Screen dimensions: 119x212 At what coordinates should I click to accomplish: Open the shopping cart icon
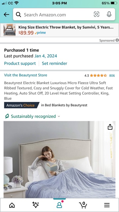coord(83,205)
